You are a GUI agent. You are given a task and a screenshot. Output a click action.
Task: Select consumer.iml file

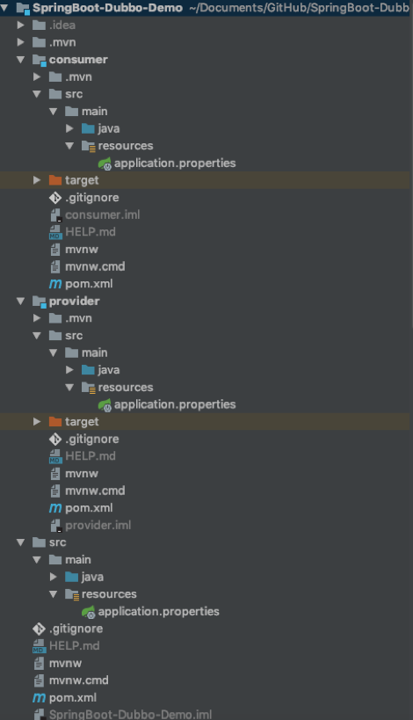pyautogui.click(x=102, y=215)
